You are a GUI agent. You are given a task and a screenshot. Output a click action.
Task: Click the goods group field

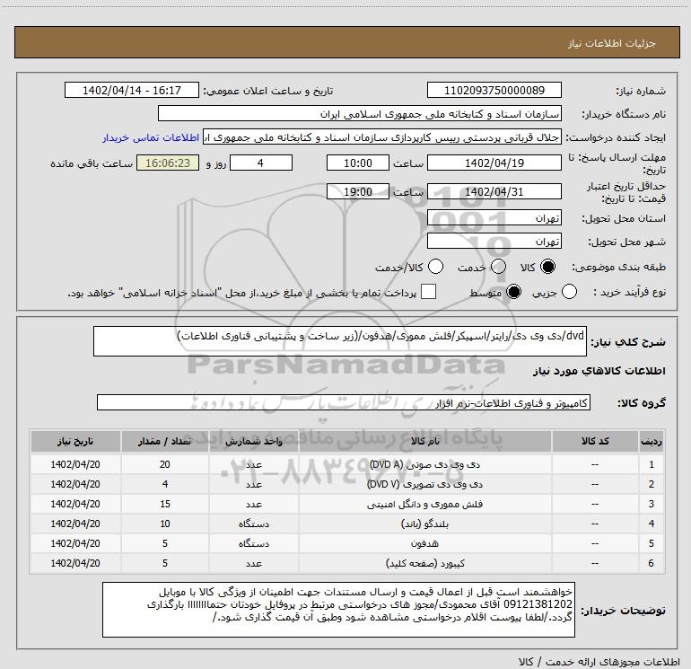344,402
